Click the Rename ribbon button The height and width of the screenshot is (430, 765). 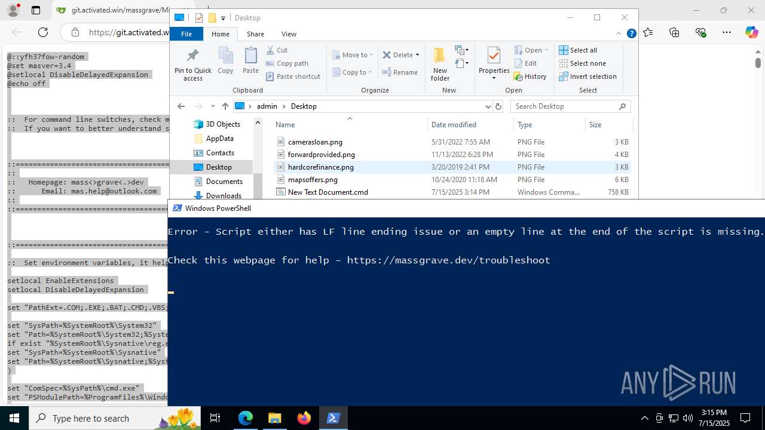pyautogui.click(x=400, y=72)
